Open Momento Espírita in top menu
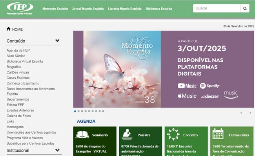 coord(55,9)
